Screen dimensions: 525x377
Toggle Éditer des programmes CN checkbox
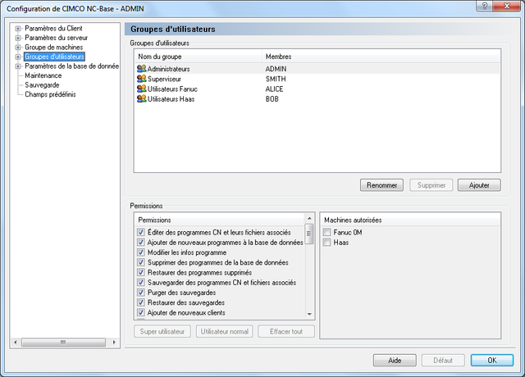click(x=141, y=232)
